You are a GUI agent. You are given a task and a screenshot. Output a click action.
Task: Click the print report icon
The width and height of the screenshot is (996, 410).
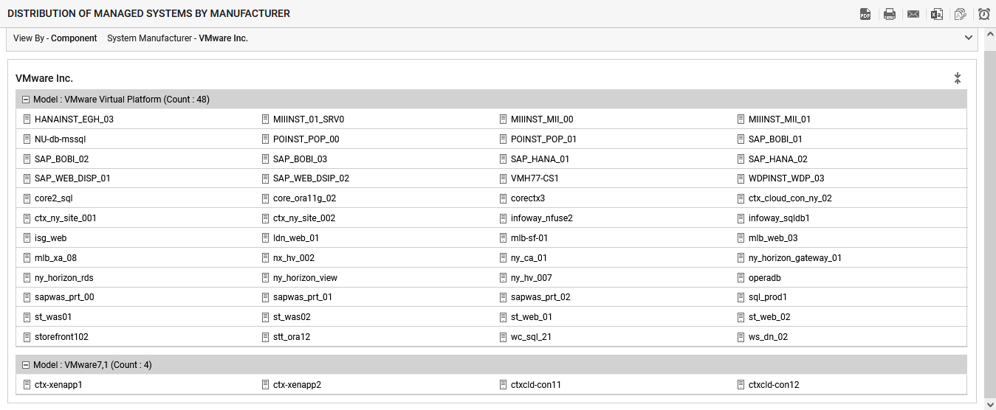point(890,14)
